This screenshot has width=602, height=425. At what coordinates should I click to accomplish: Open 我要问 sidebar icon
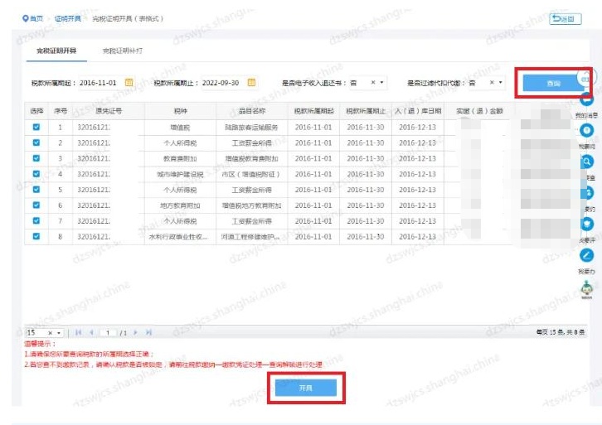coord(586,131)
